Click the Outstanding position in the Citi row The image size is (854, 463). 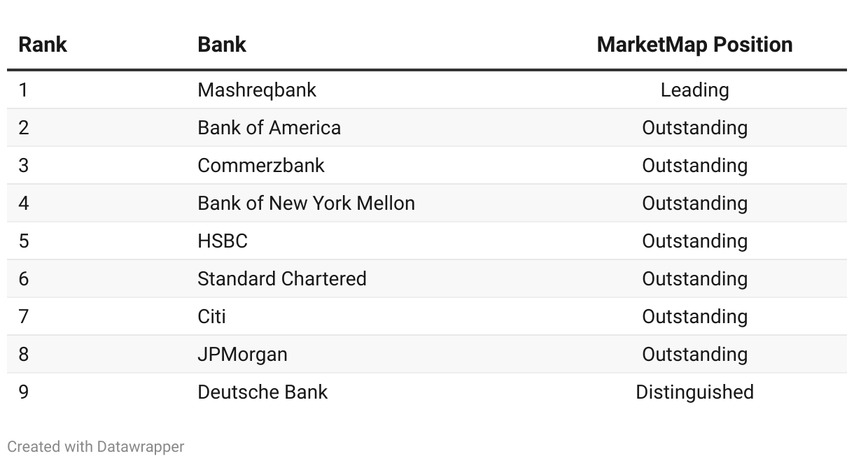click(x=694, y=317)
